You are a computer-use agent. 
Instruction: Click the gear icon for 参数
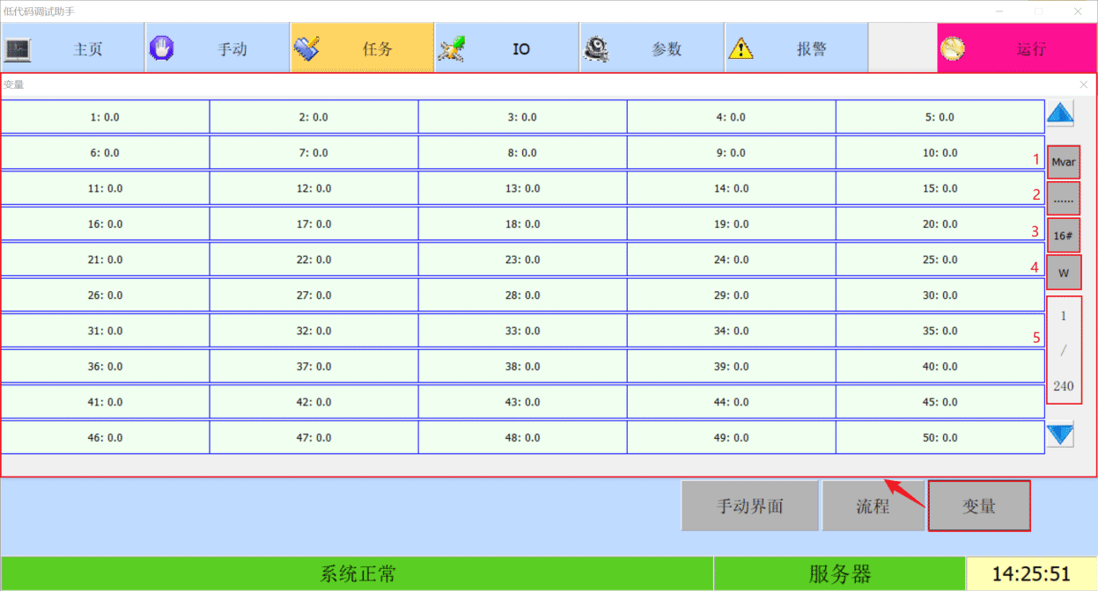coord(596,48)
